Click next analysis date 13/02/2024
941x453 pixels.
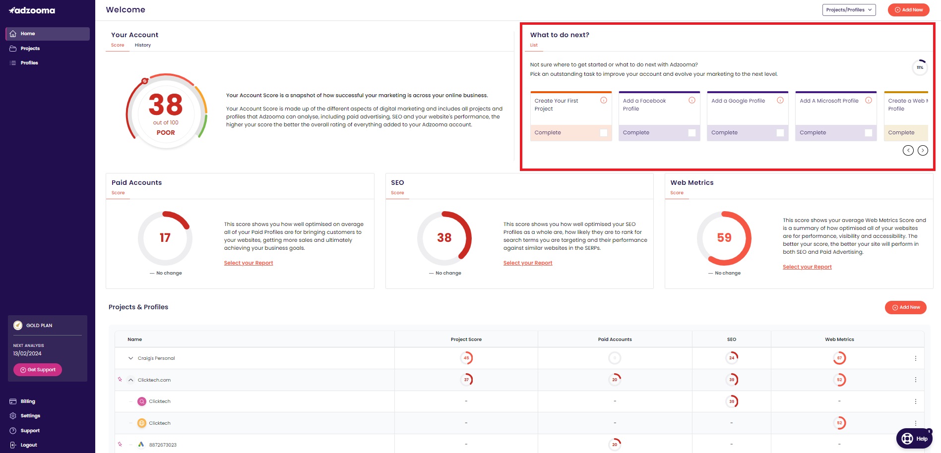27,354
